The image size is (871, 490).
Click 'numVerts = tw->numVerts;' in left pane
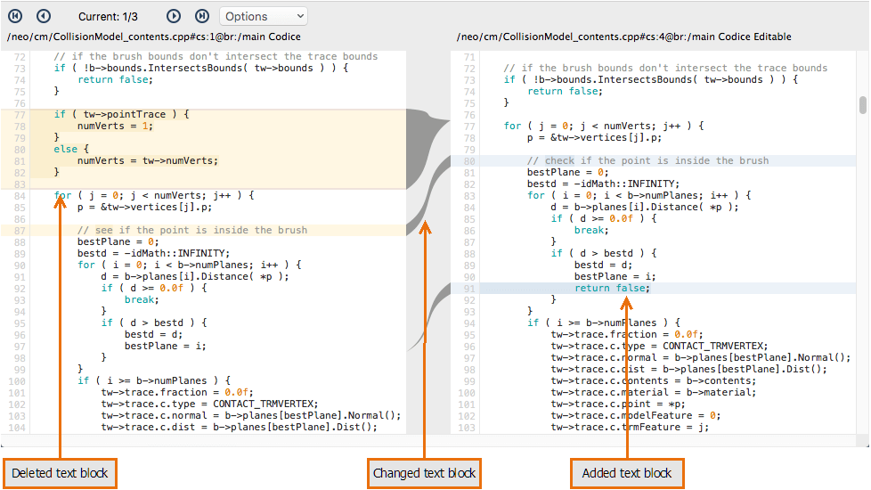coord(148,160)
